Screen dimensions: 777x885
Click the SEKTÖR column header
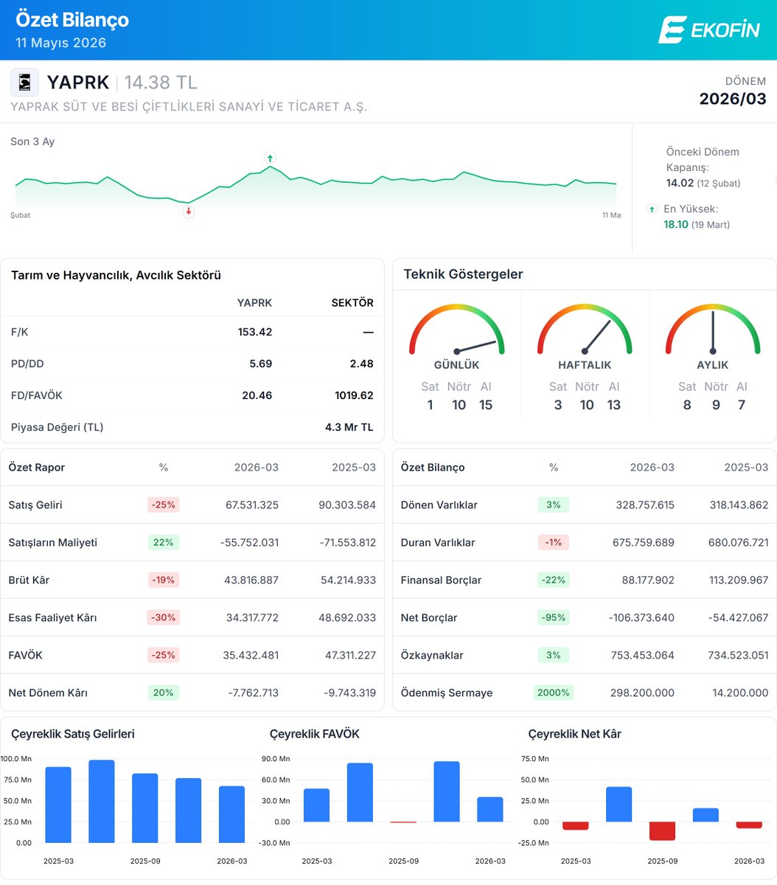click(x=352, y=303)
